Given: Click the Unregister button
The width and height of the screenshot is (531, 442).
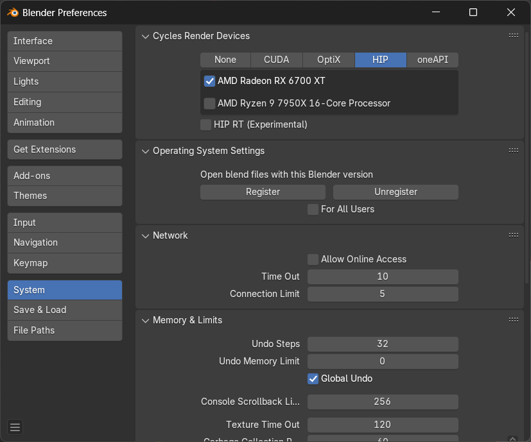Looking at the screenshot, I should (396, 192).
